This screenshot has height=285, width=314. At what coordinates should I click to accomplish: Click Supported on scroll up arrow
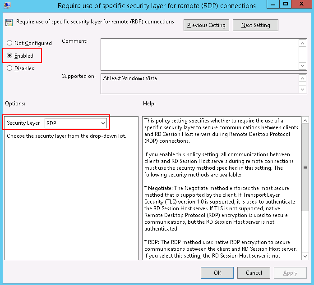(303, 78)
